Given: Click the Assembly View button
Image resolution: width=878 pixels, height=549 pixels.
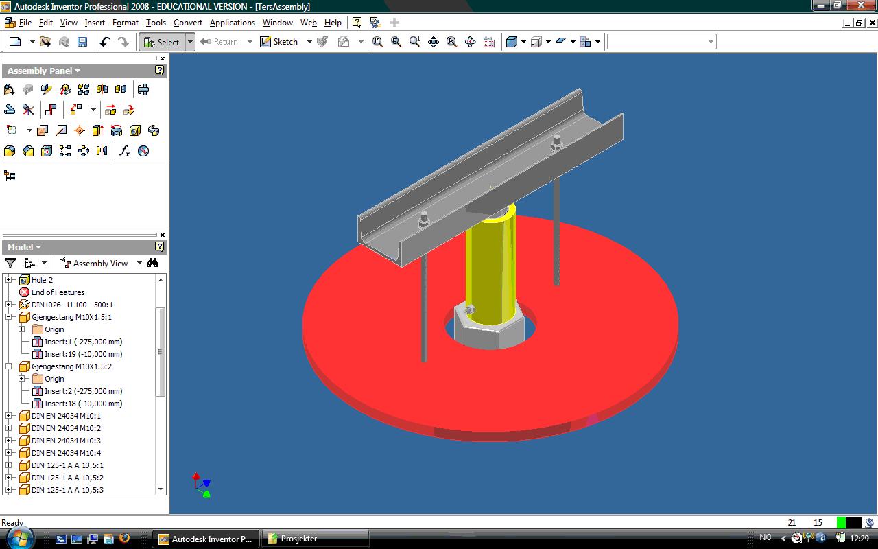Looking at the screenshot, I should click(95, 263).
